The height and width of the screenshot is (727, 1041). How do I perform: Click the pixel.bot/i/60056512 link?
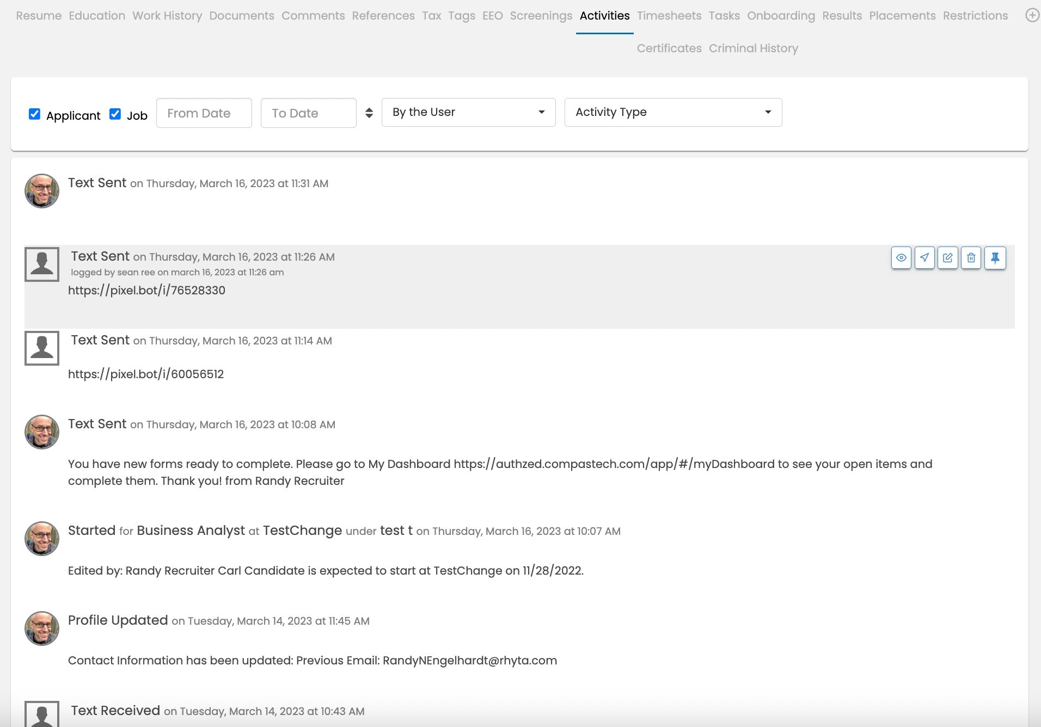(x=146, y=374)
